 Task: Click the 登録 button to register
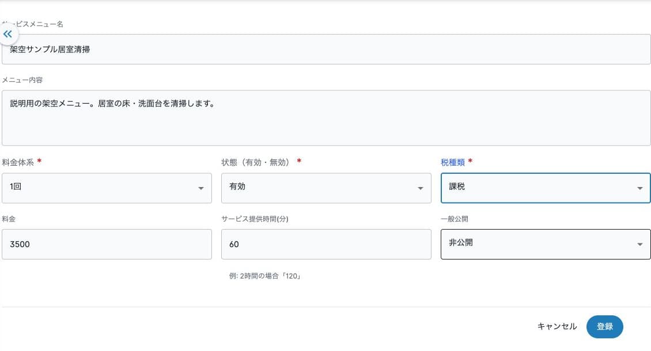[604, 326]
